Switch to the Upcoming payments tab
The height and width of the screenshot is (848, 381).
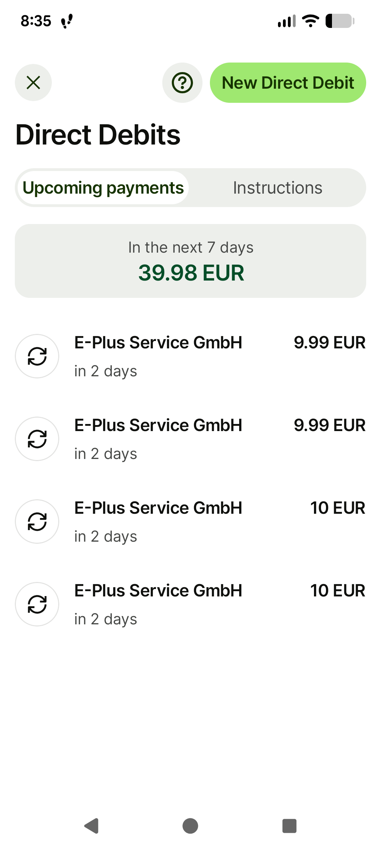pos(103,188)
